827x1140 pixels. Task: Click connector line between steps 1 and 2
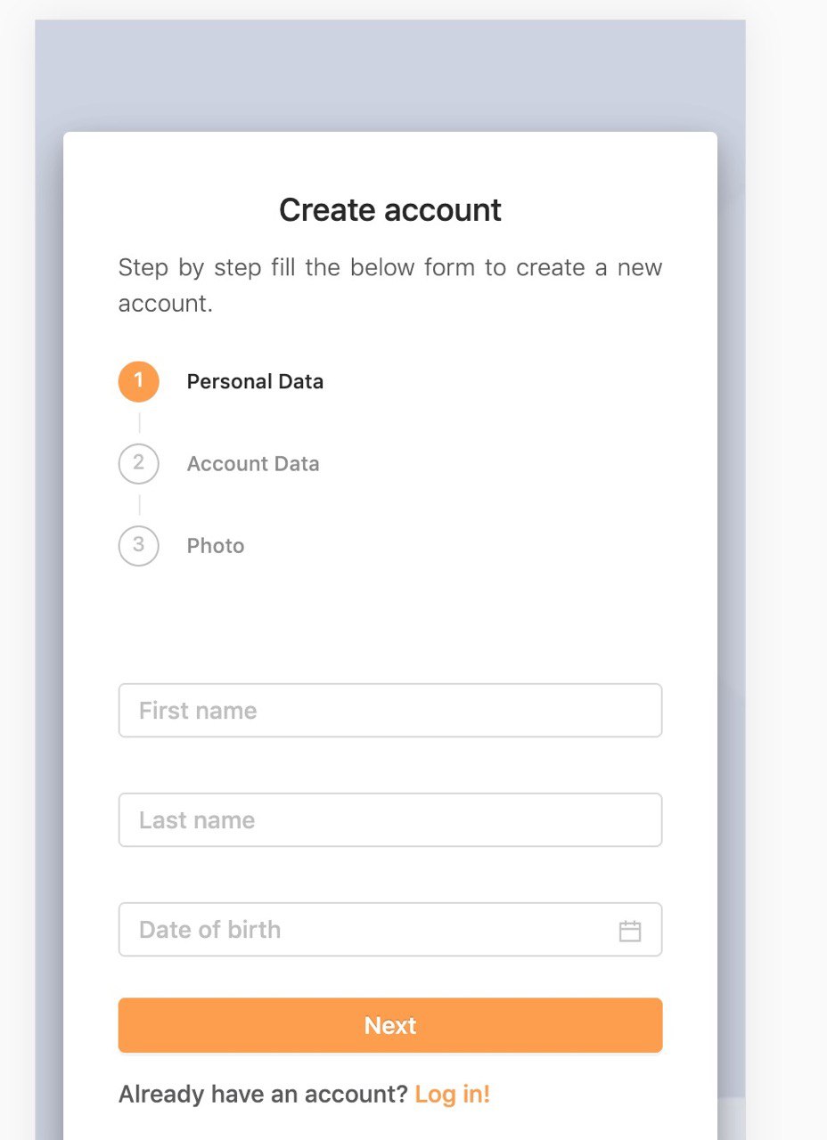pyautogui.click(x=139, y=423)
